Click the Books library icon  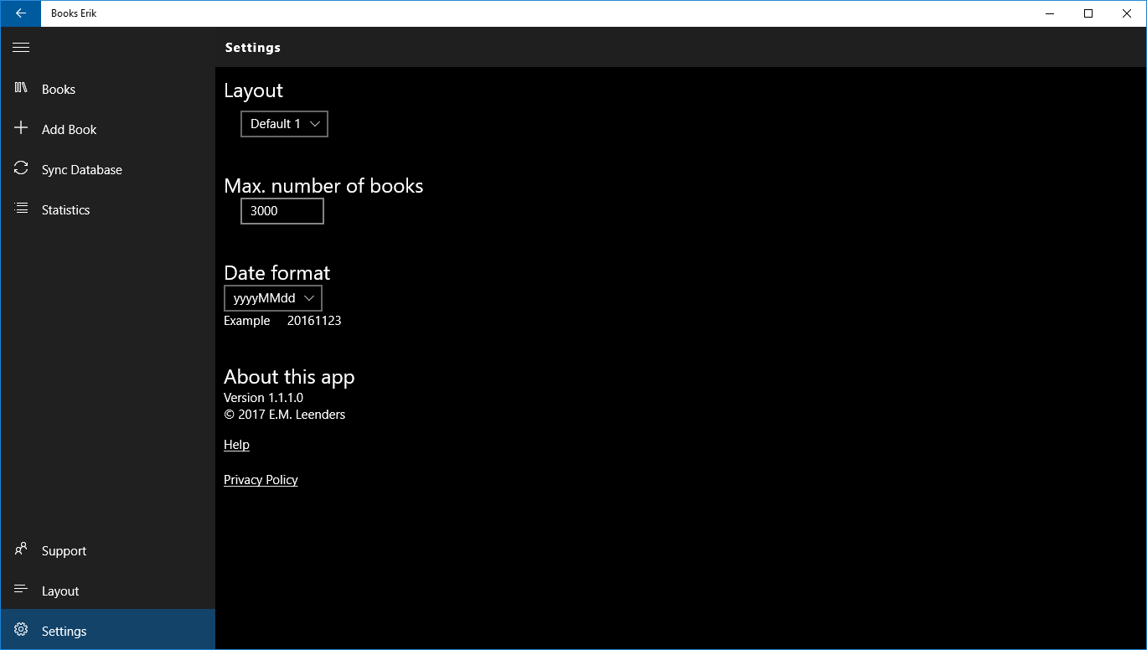click(21, 88)
